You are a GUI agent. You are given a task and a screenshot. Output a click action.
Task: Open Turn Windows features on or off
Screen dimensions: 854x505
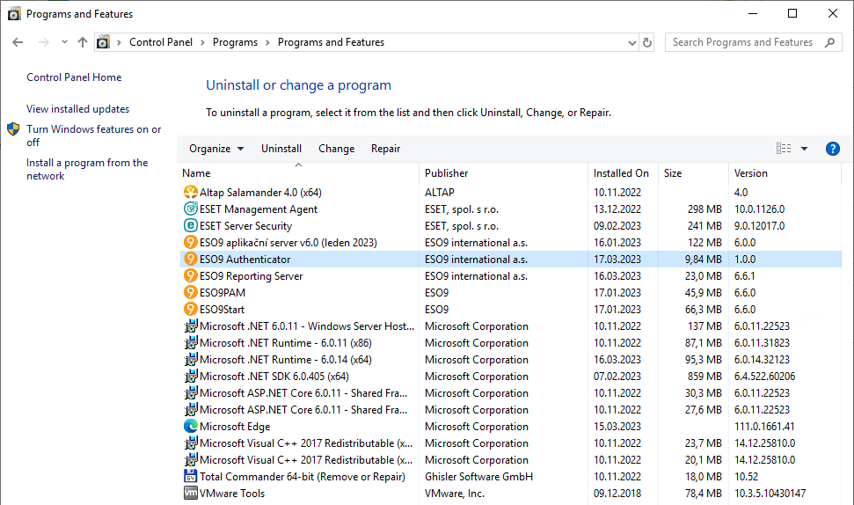[x=94, y=135]
